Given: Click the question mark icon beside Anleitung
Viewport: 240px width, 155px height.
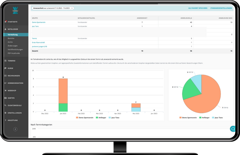Looking at the screenshot, I should point(5,120).
